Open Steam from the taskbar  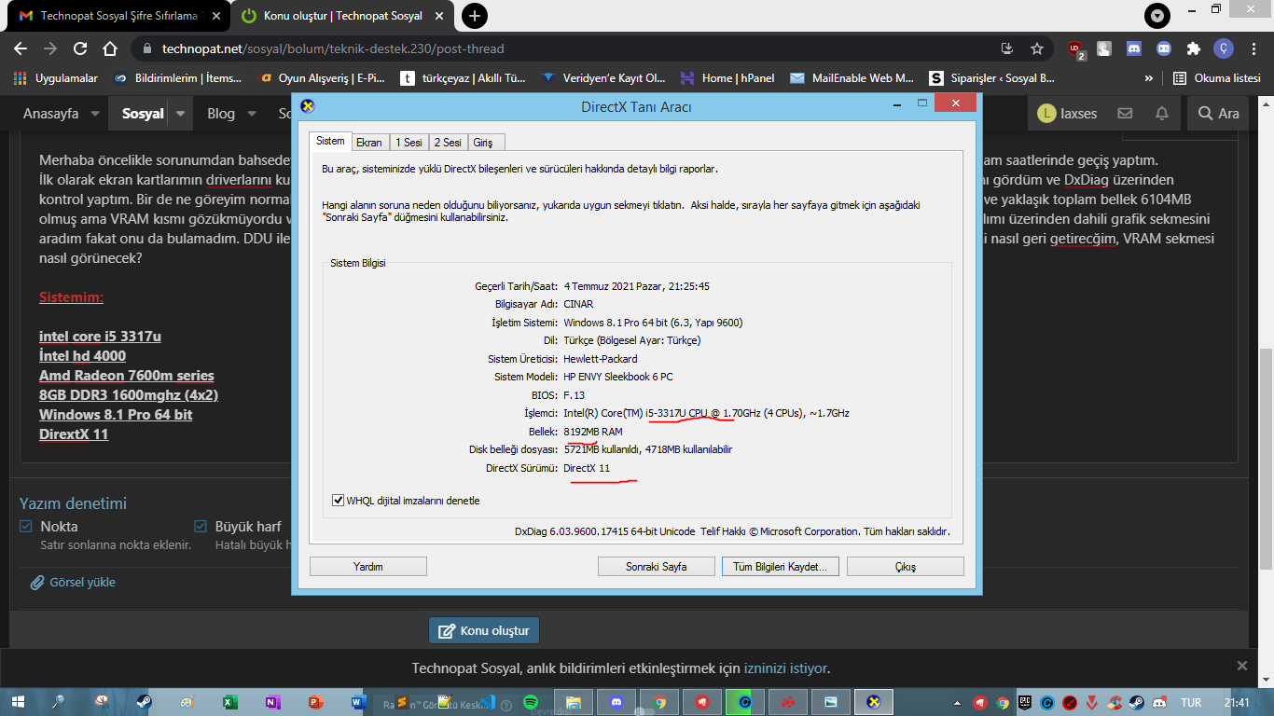coord(144,702)
